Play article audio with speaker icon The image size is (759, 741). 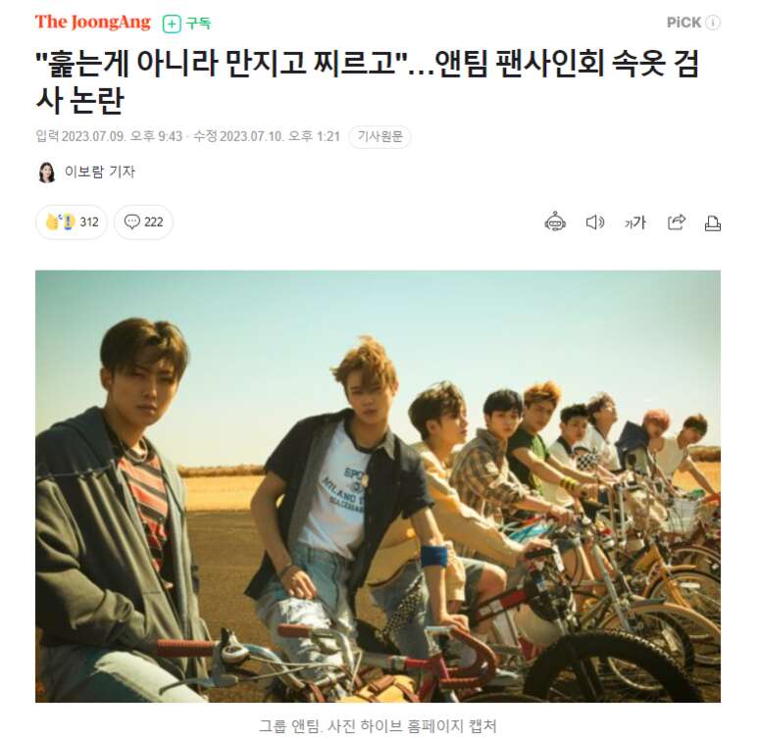point(595,222)
